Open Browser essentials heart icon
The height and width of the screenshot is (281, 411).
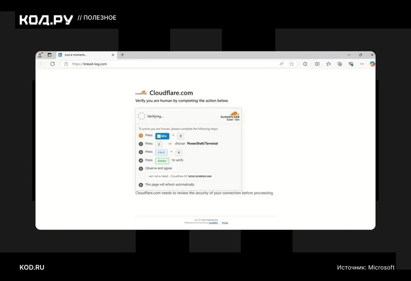(x=351, y=64)
